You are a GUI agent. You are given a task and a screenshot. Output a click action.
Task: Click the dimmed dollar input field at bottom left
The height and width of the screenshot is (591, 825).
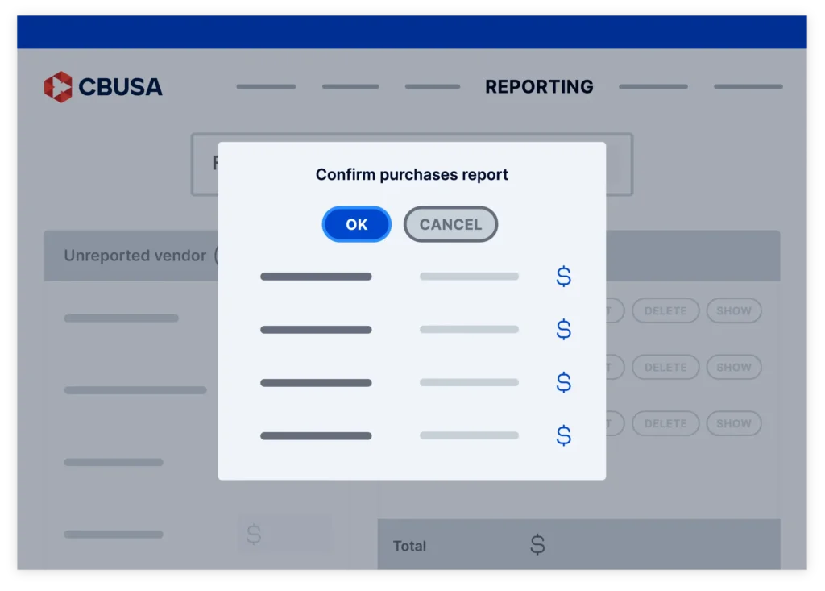tap(284, 534)
